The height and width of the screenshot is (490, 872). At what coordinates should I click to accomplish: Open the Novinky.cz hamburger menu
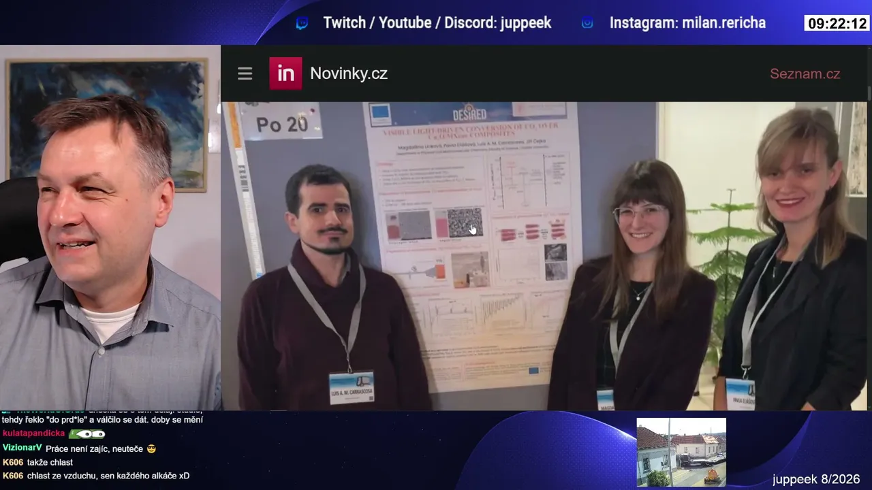pyautogui.click(x=245, y=74)
